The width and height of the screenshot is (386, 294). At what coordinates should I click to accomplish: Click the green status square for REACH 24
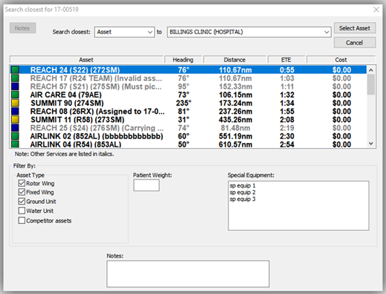15,70
